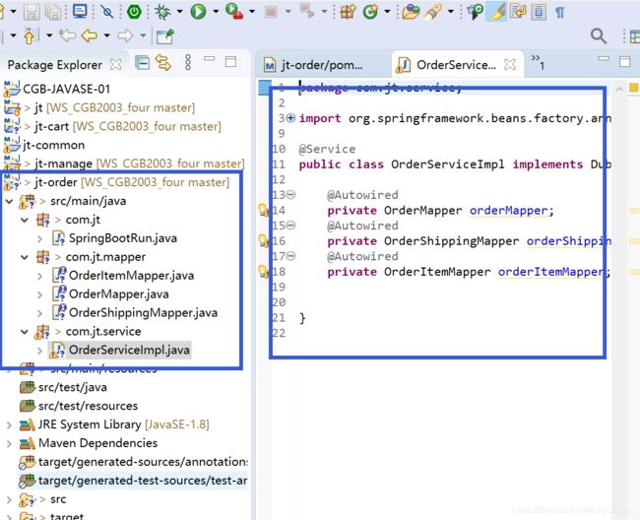This screenshot has height=520, width=640.
Task: Click the editor scrollbar up arrow
Action: tap(619, 89)
